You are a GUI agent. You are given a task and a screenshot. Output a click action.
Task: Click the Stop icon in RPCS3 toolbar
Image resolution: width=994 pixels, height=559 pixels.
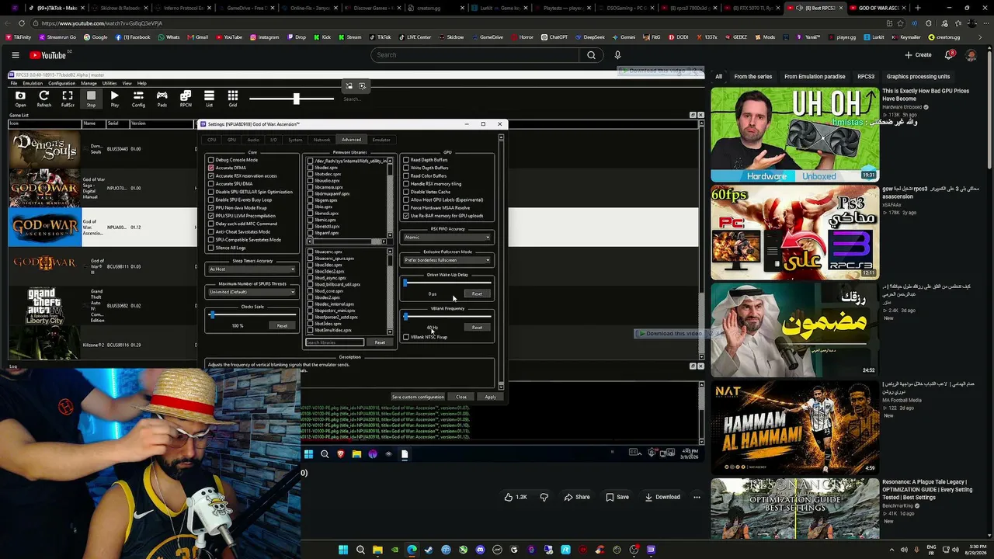pos(91,99)
